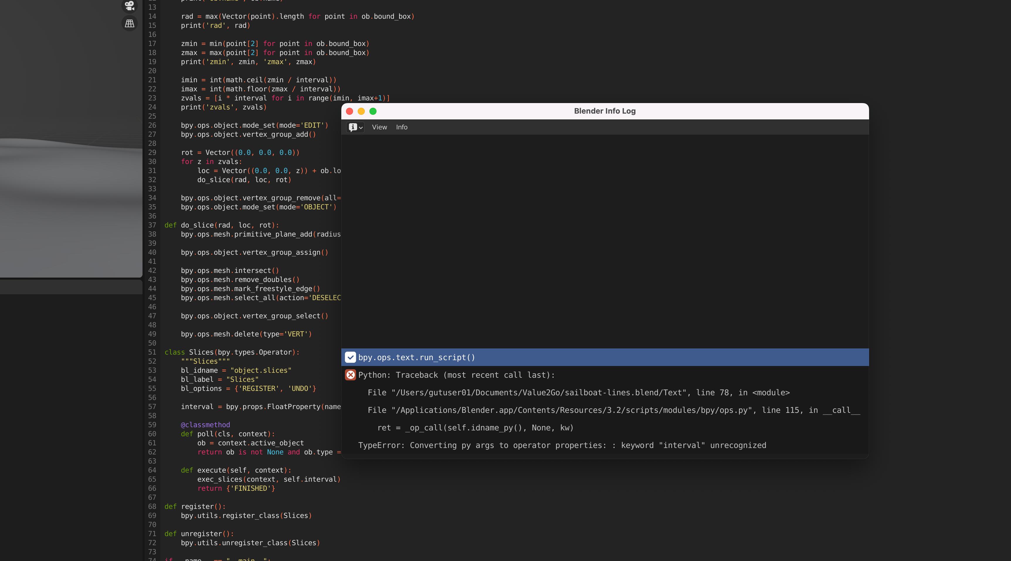Click the Blender Info Log title bar

(604, 111)
